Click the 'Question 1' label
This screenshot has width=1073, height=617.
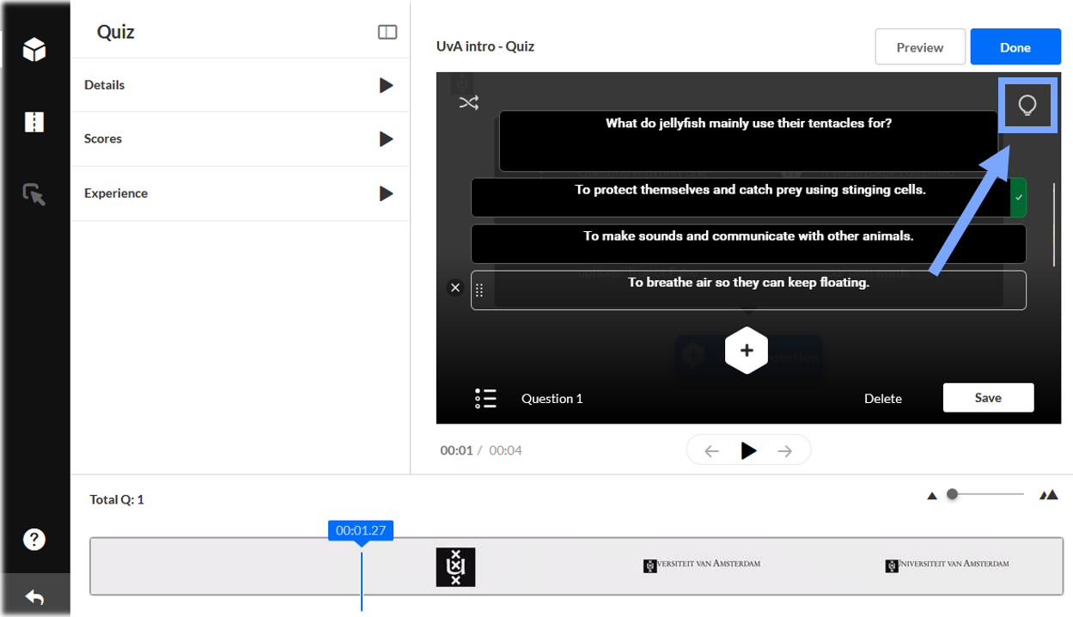(552, 398)
